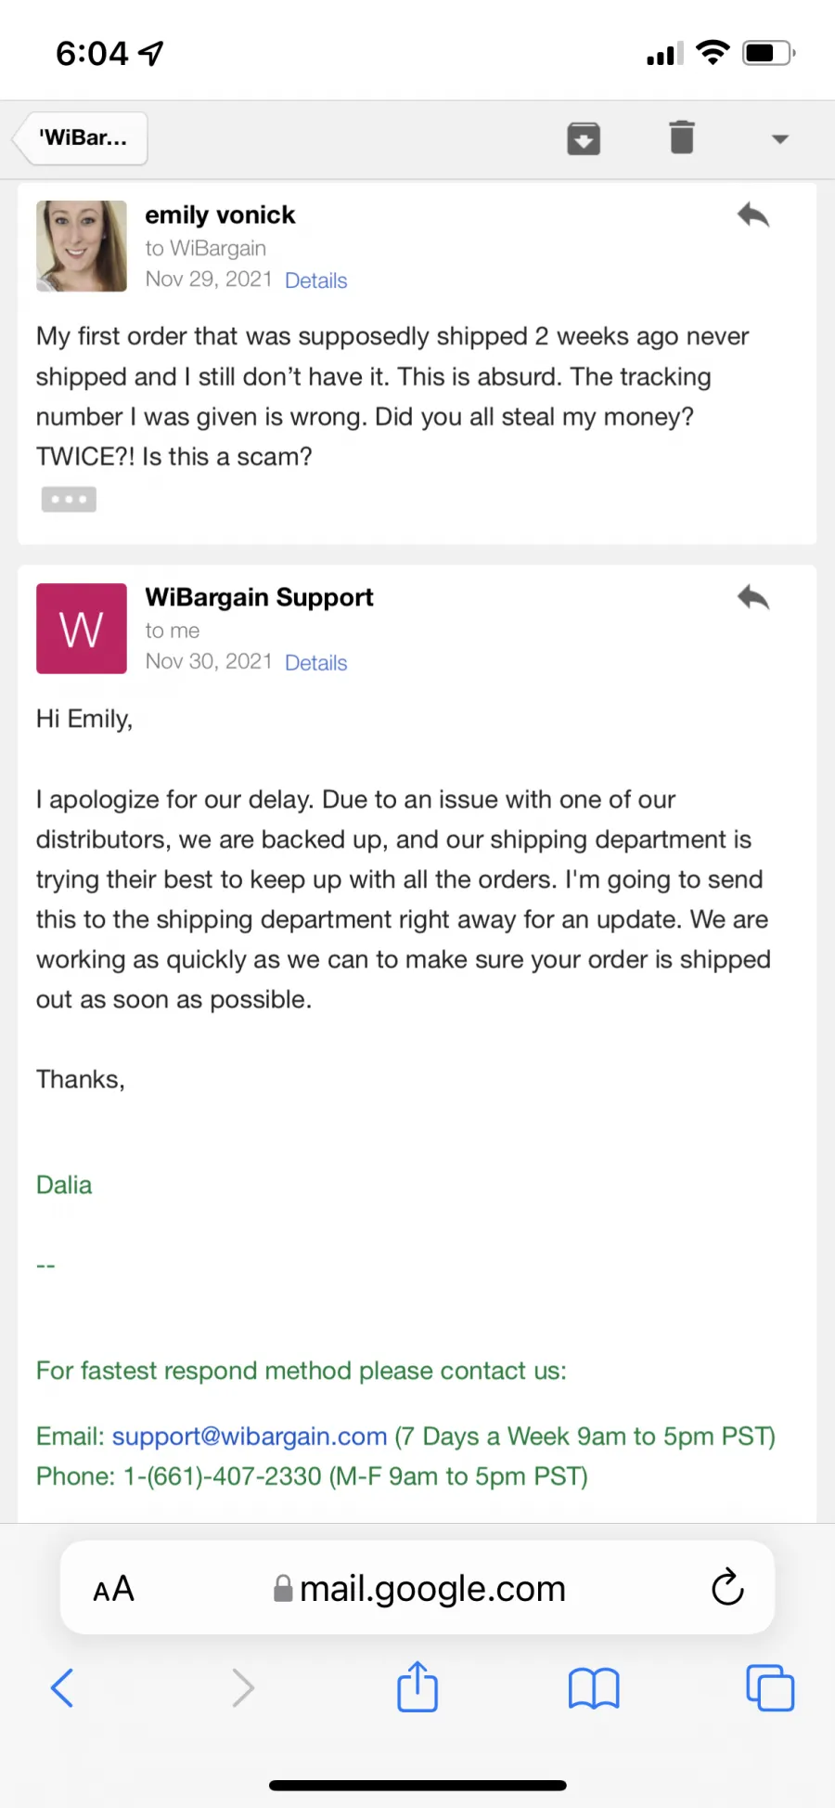Call the support phone number 1-(661)-407-2330
This screenshot has width=835, height=1808.
click(223, 1476)
